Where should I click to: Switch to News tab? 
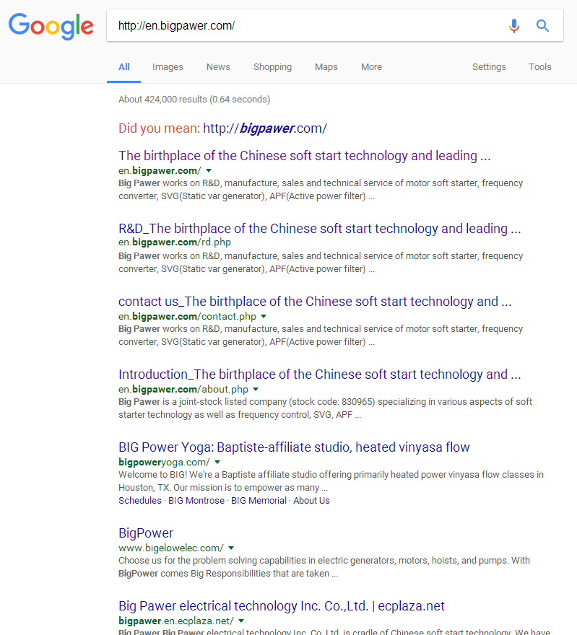point(218,67)
